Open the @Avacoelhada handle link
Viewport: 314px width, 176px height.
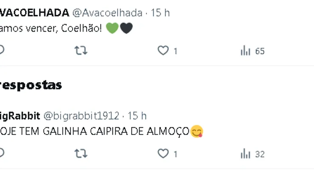[x=107, y=13]
